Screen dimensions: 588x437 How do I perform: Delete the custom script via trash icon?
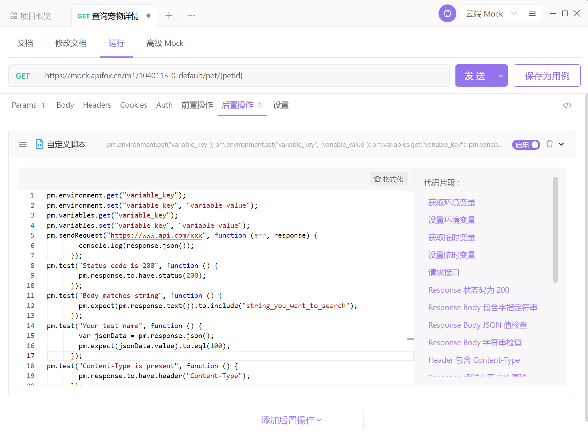pyautogui.click(x=549, y=144)
